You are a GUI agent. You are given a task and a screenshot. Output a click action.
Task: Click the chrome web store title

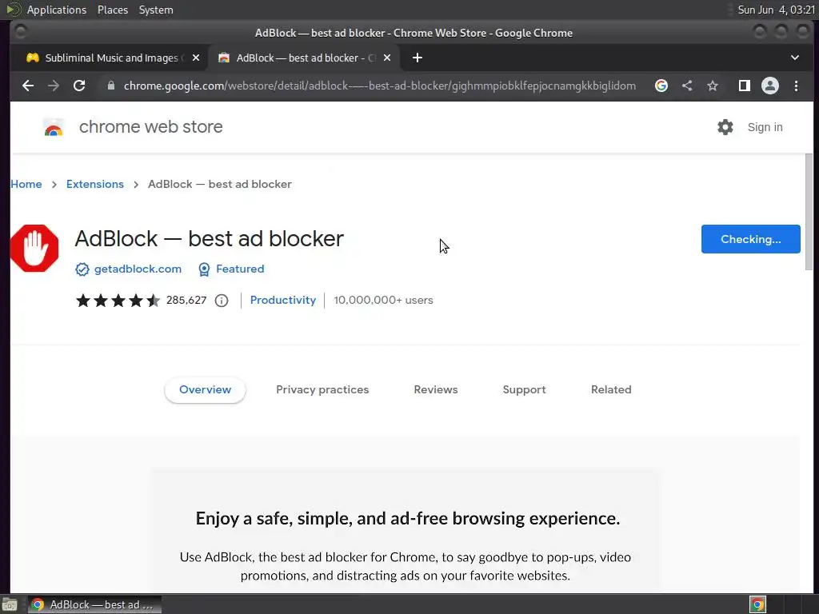[151, 127]
